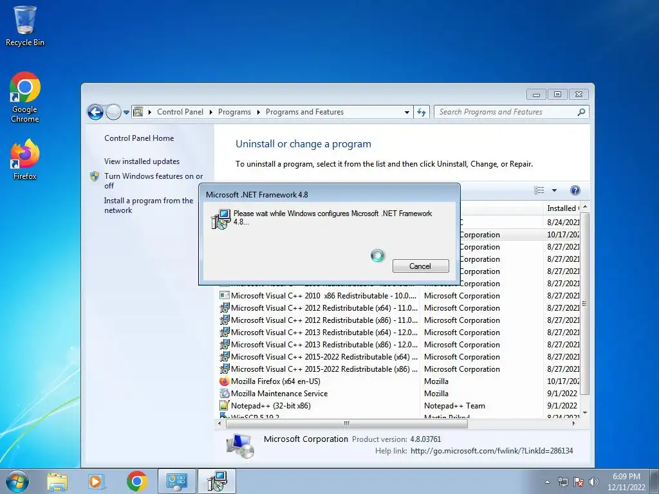The height and width of the screenshot is (494, 659).
Task: Select Control Panel in the breadcrumb
Action: 180,112
